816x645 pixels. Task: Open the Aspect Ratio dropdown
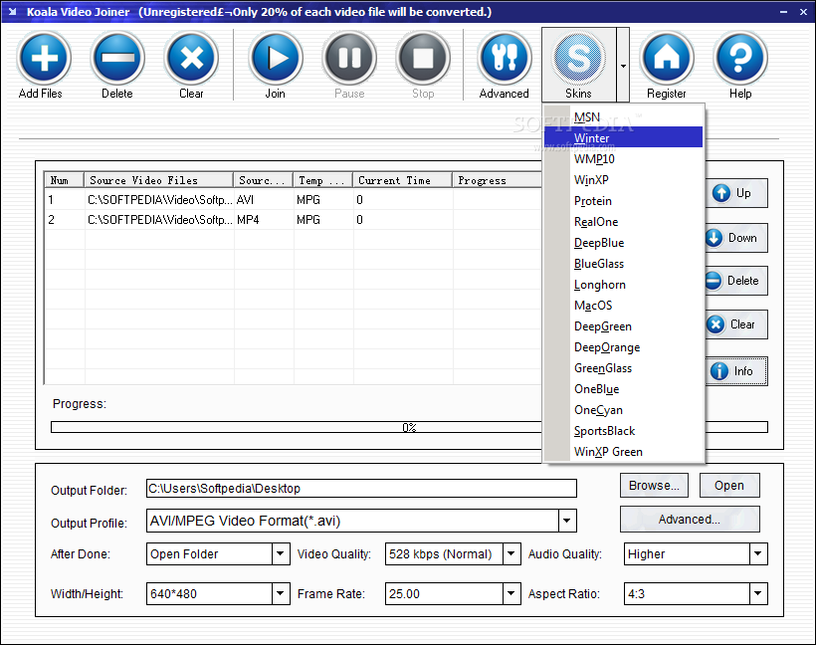(758, 593)
